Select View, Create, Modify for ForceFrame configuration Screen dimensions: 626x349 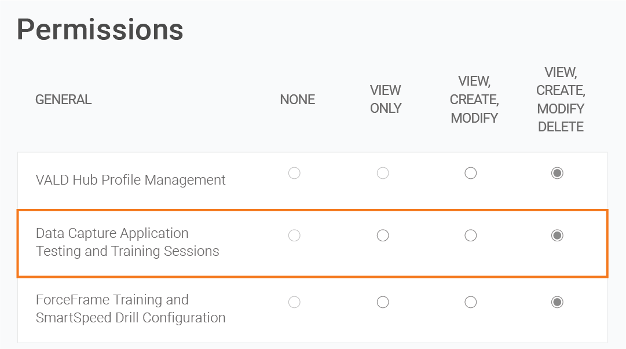(471, 302)
